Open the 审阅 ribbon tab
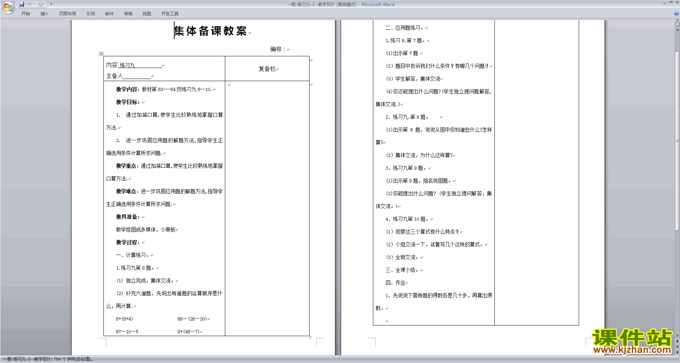 coord(128,14)
